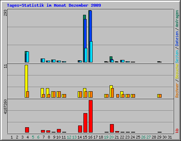181x141 pixels.
Task: Select day 16 on the x-axis
Action: click(90, 137)
